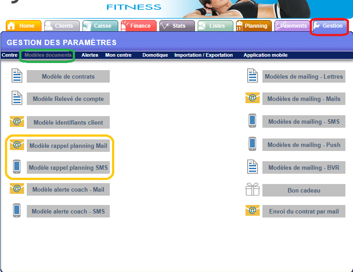The width and height of the screenshot is (353, 272).
Task: Open Importation / Exportation submenu
Action: coord(203,55)
